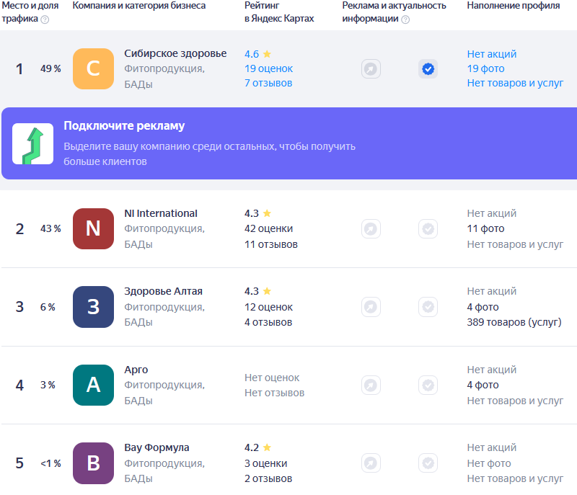Click the verified check icon for Здоровье Алтая
Viewport: 577px width, 495px height.
[428, 306]
